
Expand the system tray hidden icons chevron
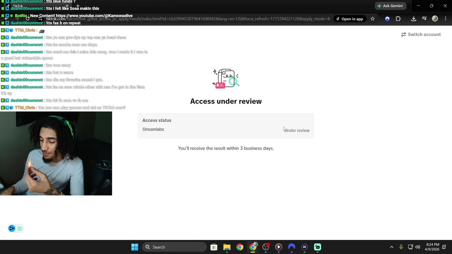click(x=392, y=247)
